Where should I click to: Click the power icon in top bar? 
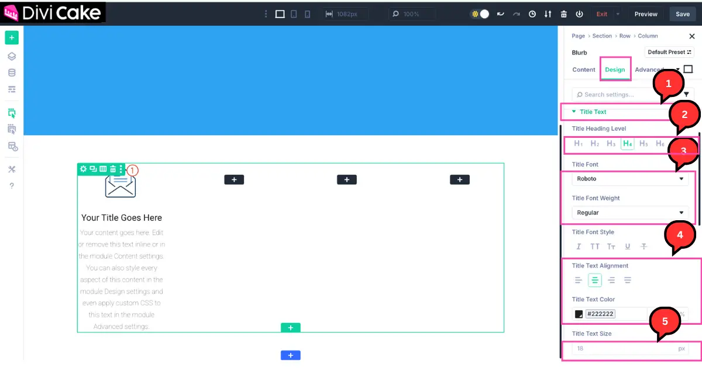click(x=580, y=14)
